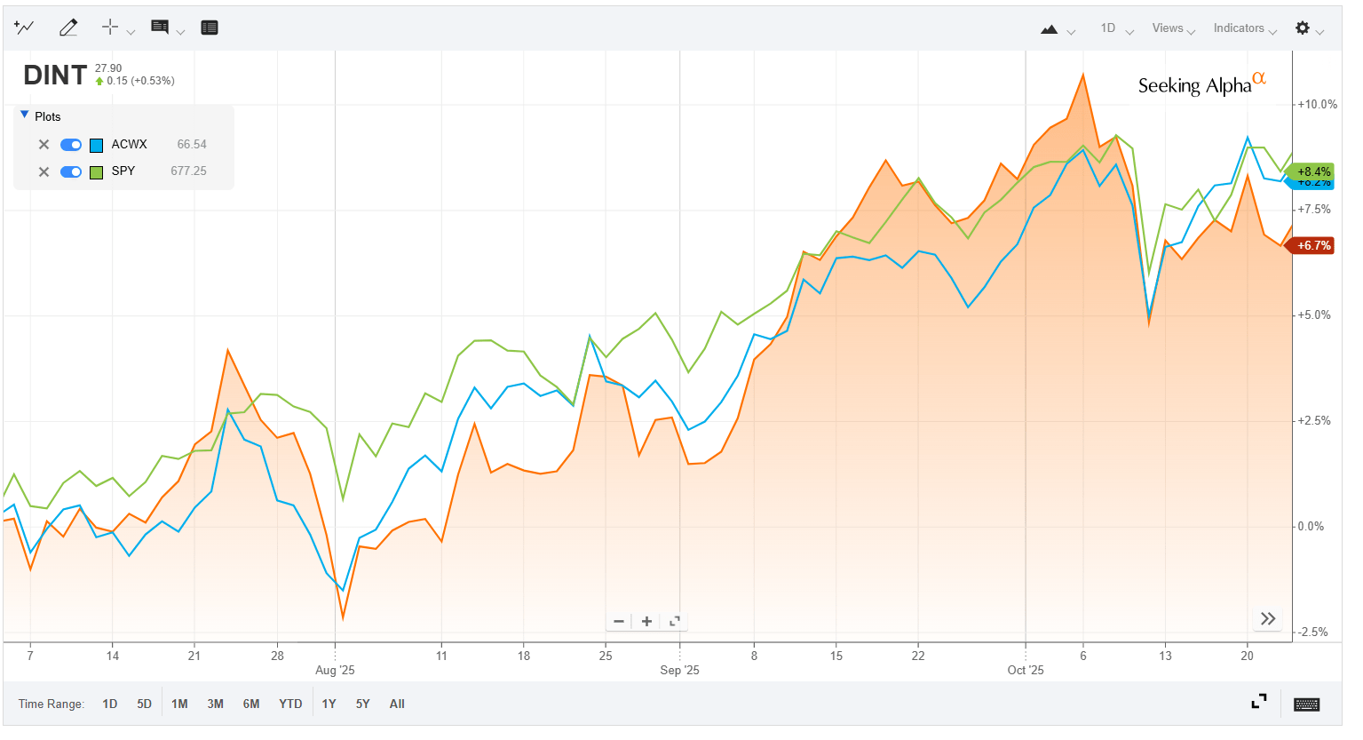This screenshot has height=740, width=1363.
Task: Toggle SPY visibility in Plots panel
Action: pos(71,171)
